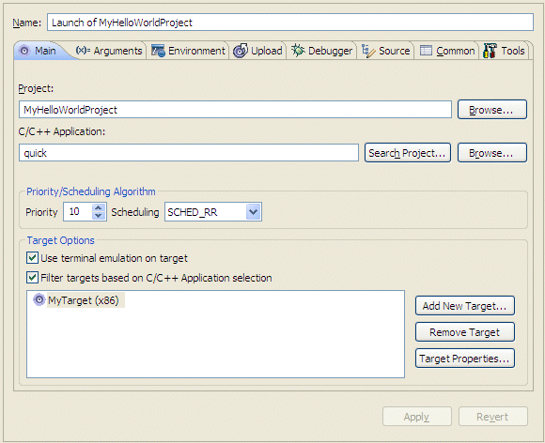The image size is (545, 443).
Task: Click Add New Target button
Action: coord(465,306)
